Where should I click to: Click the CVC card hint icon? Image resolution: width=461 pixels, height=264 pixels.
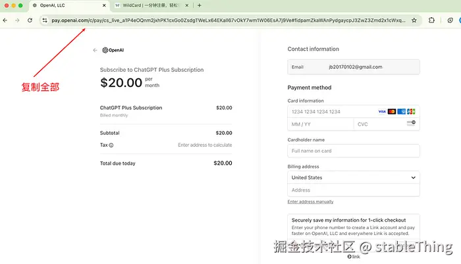[411, 123]
